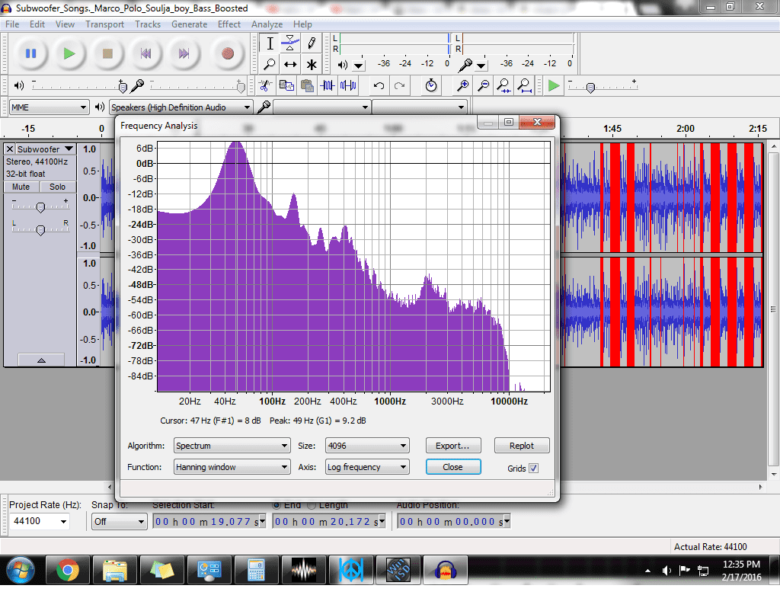This screenshot has height=611, width=780.
Task: Open the Generate menu
Action: pyautogui.click(x=189, y=24)
